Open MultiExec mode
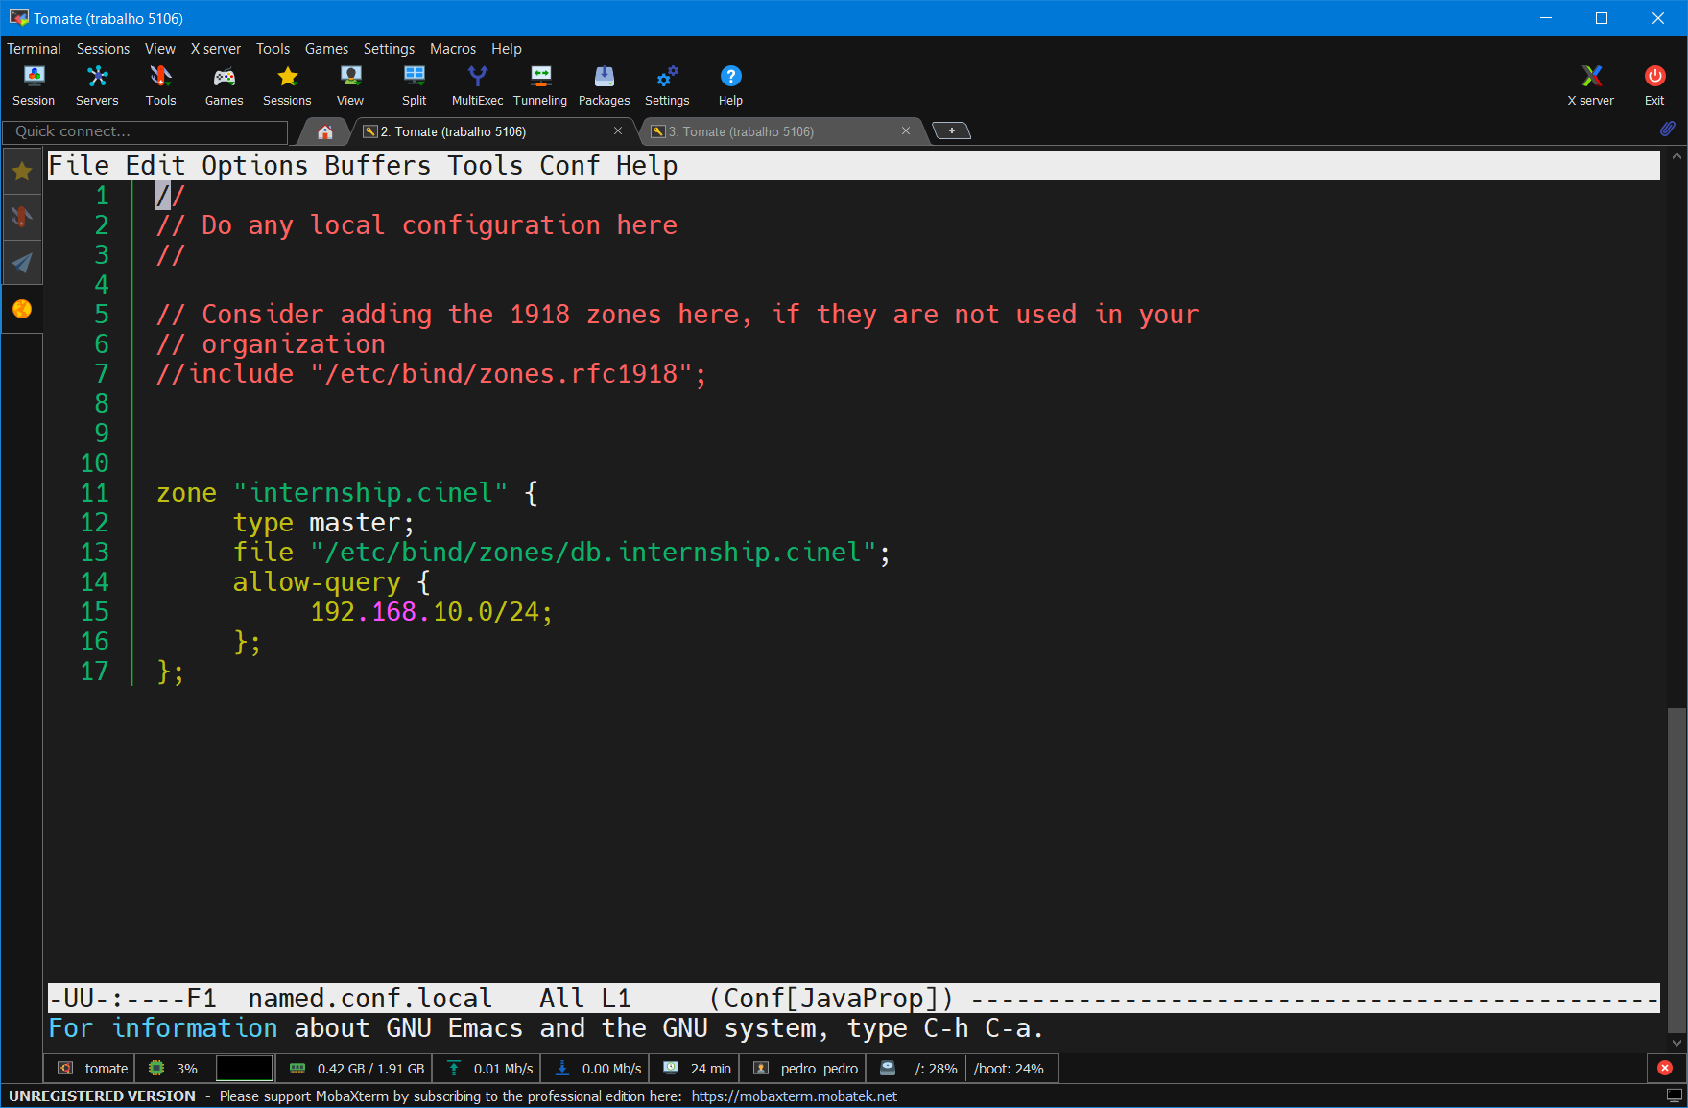The height and width of the screenshot is (1108, 1688). click(x=476, y=84)
